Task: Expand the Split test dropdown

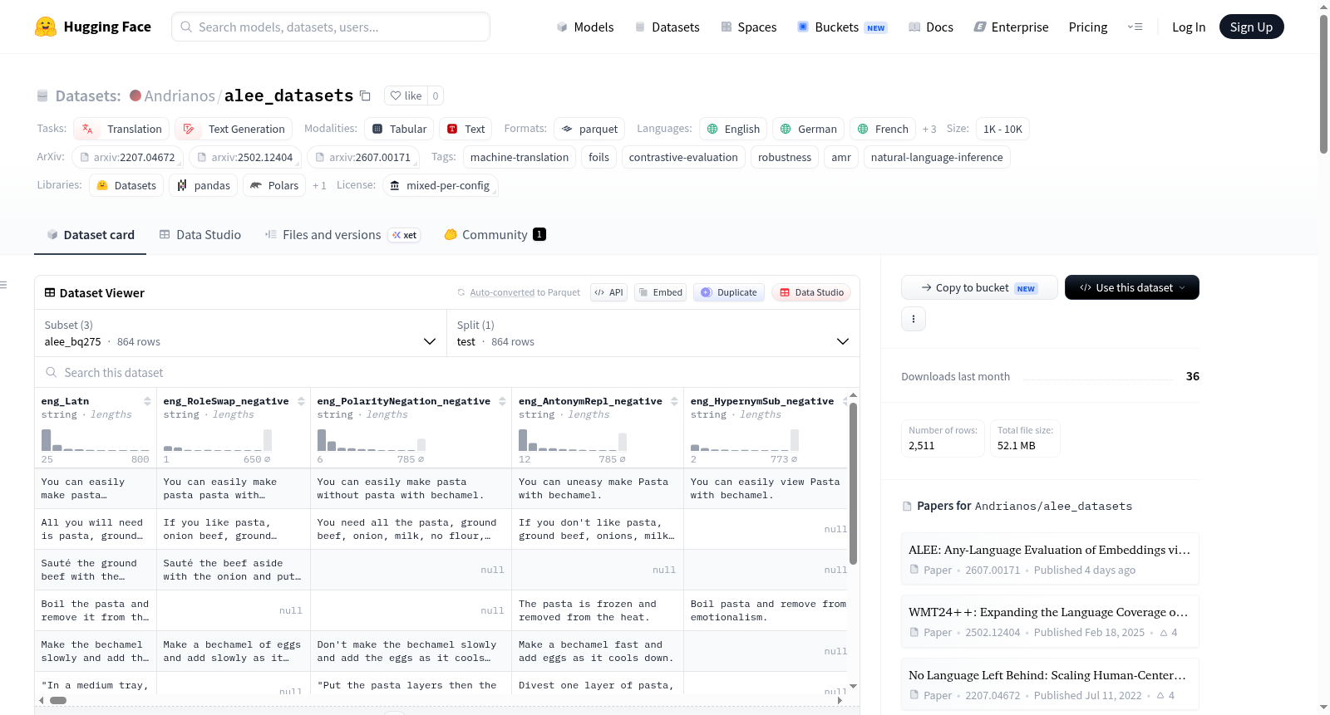Action: pyautogui.click(x=653, y=333)
